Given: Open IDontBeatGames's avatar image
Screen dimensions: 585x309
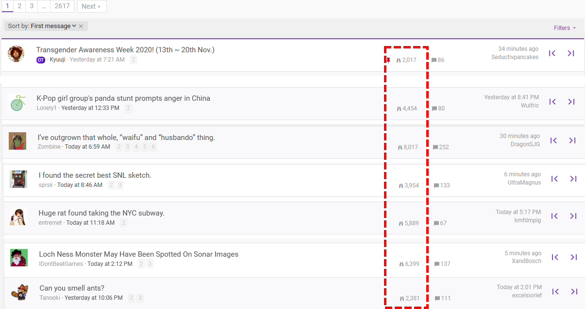Looking at the screenshot, I should click(19, 258).
